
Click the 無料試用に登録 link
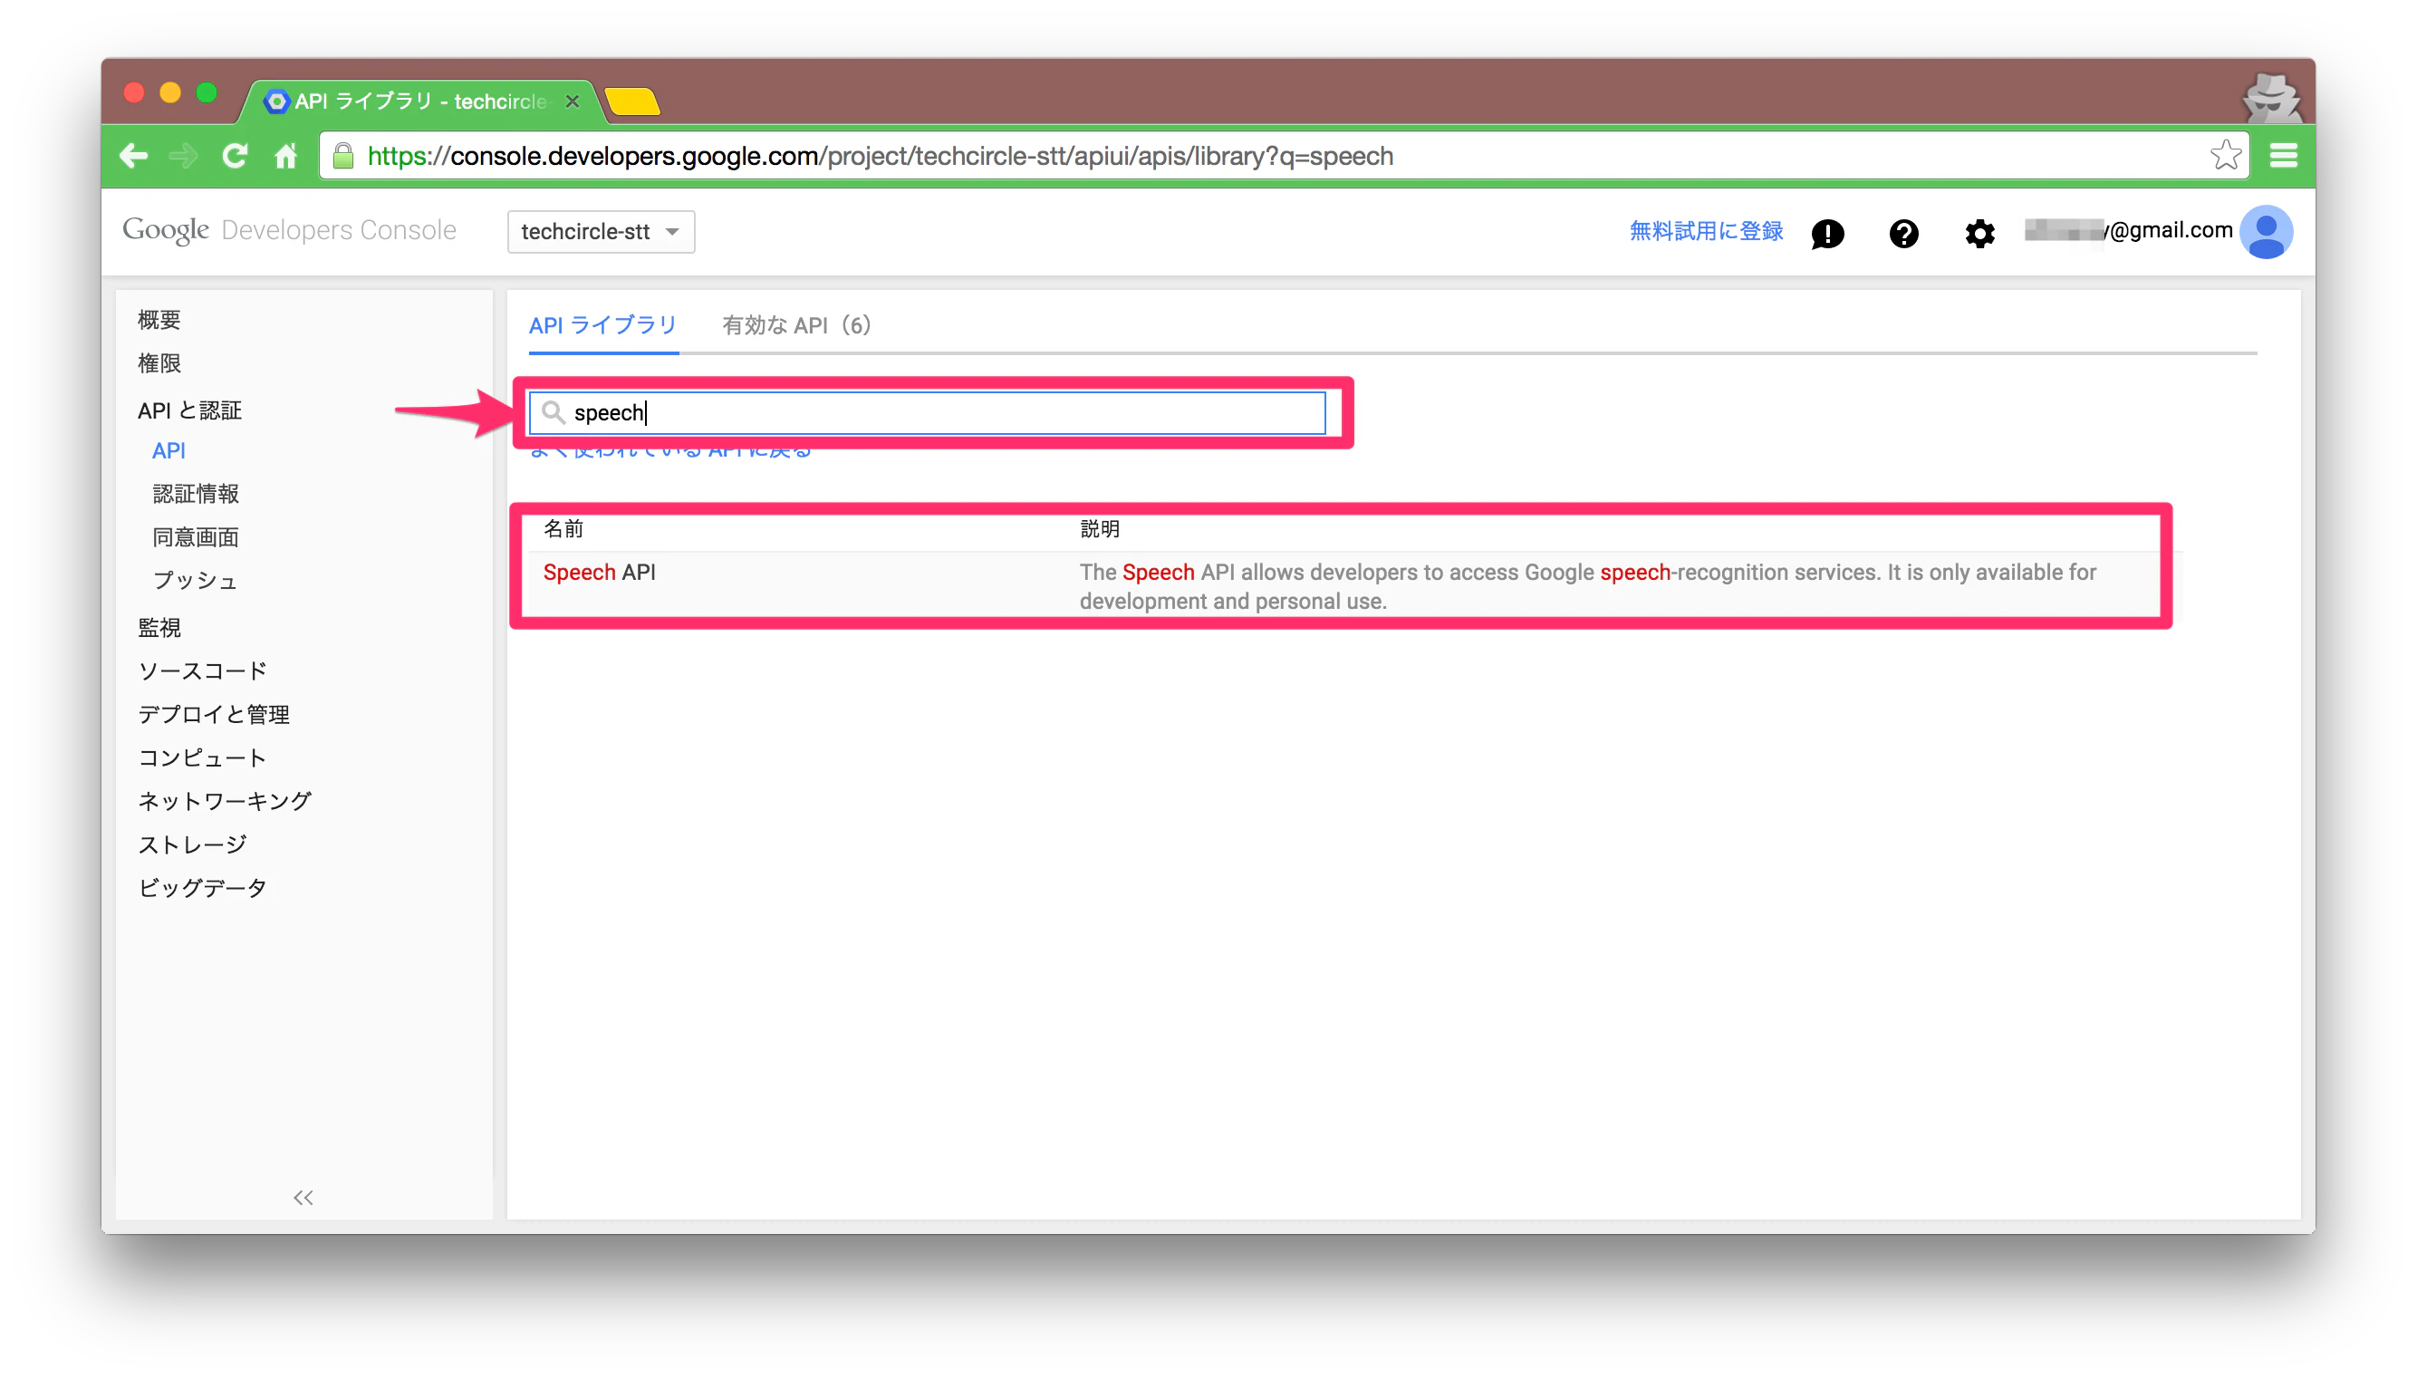point(1705,231)
